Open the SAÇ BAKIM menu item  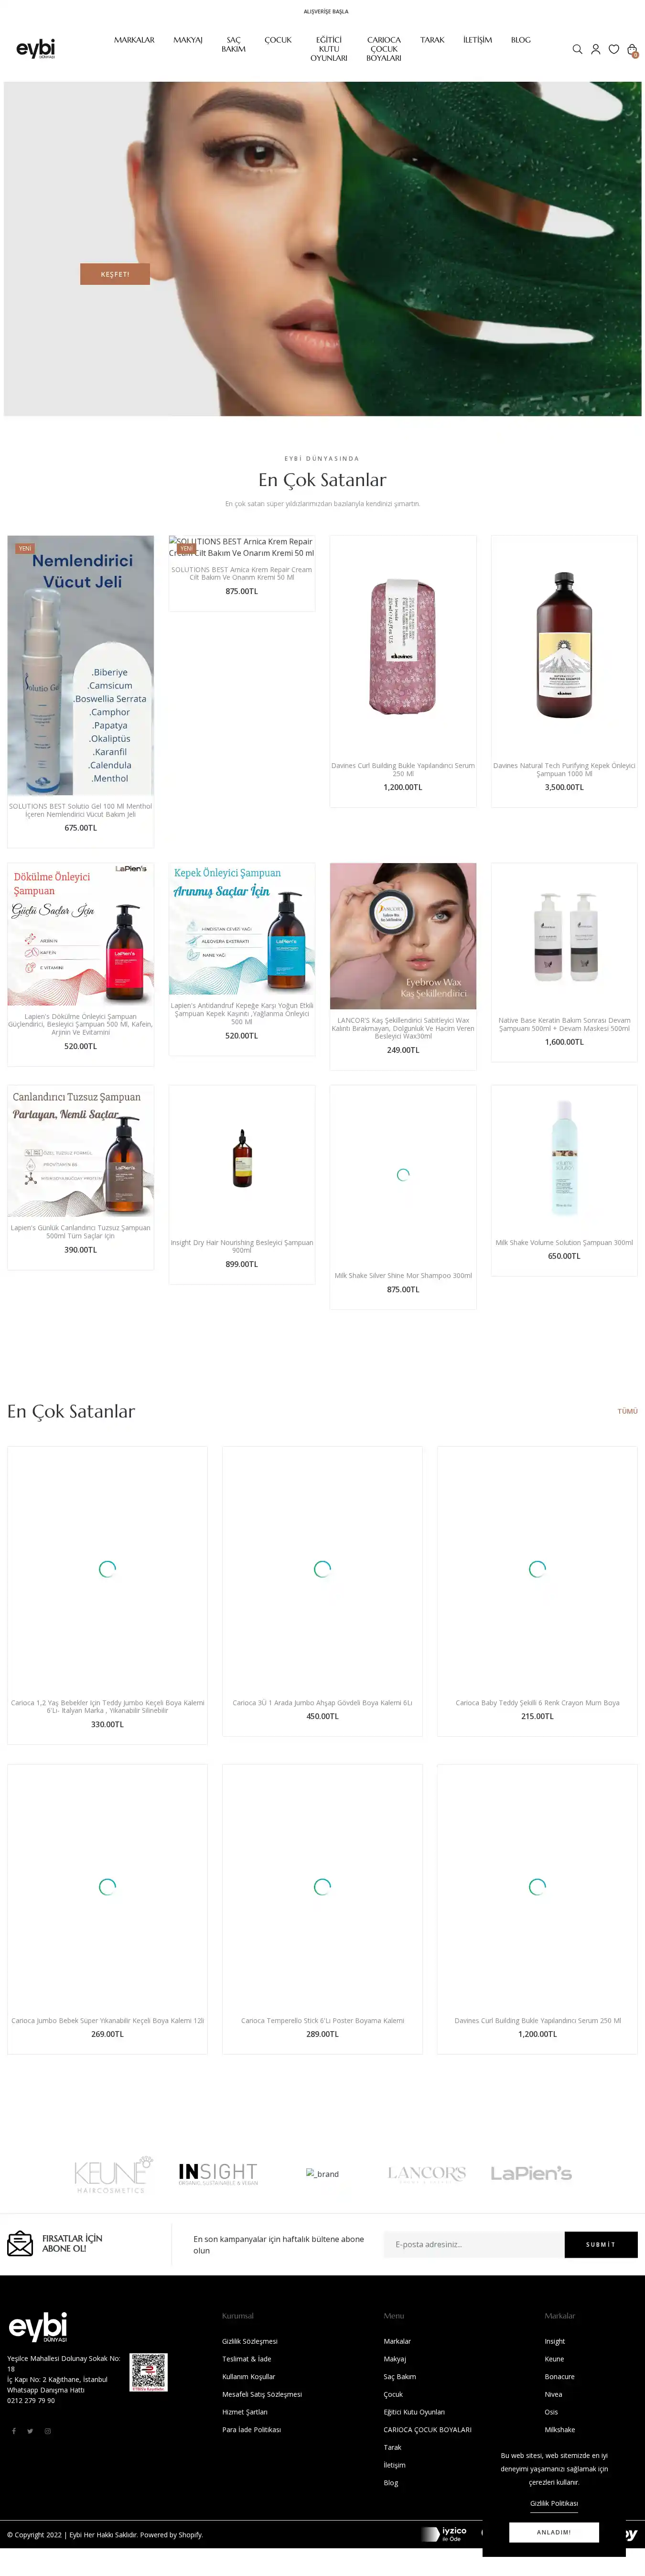pos(233,44)
